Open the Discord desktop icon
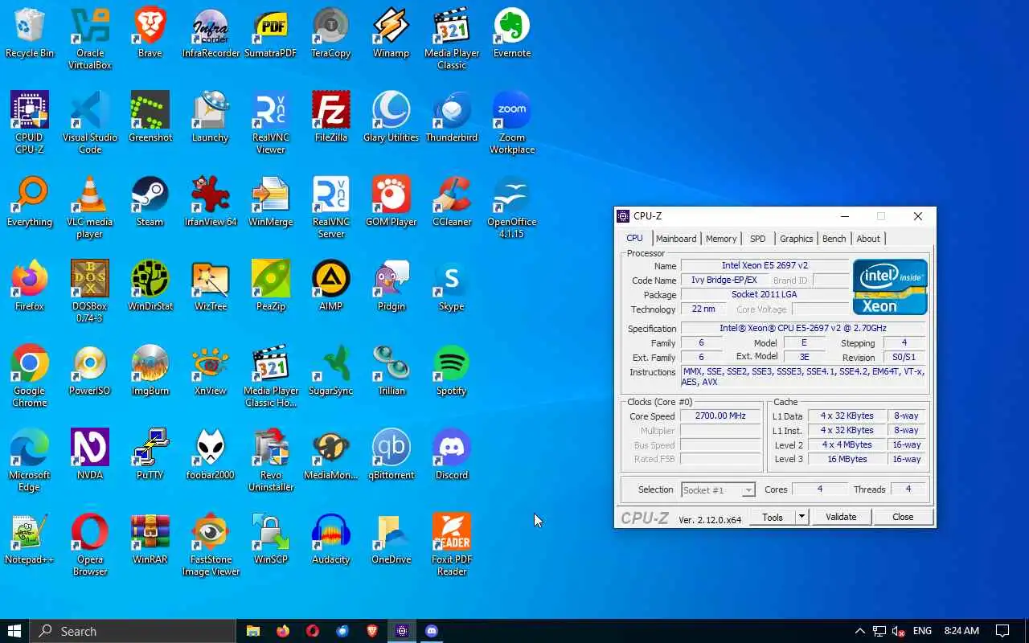 point(452,454)
